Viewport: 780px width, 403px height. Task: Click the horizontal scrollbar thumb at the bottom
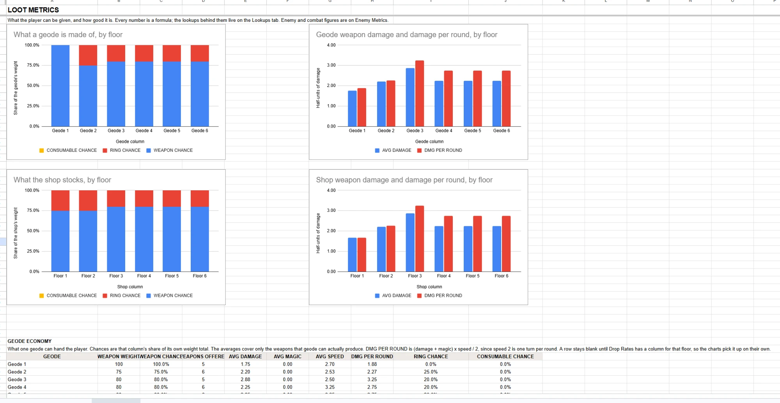(116, 401)
